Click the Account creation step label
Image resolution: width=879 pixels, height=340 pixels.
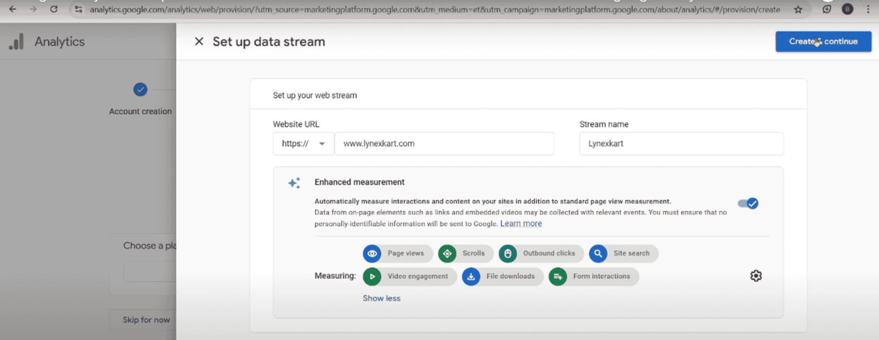click(140, 112)
